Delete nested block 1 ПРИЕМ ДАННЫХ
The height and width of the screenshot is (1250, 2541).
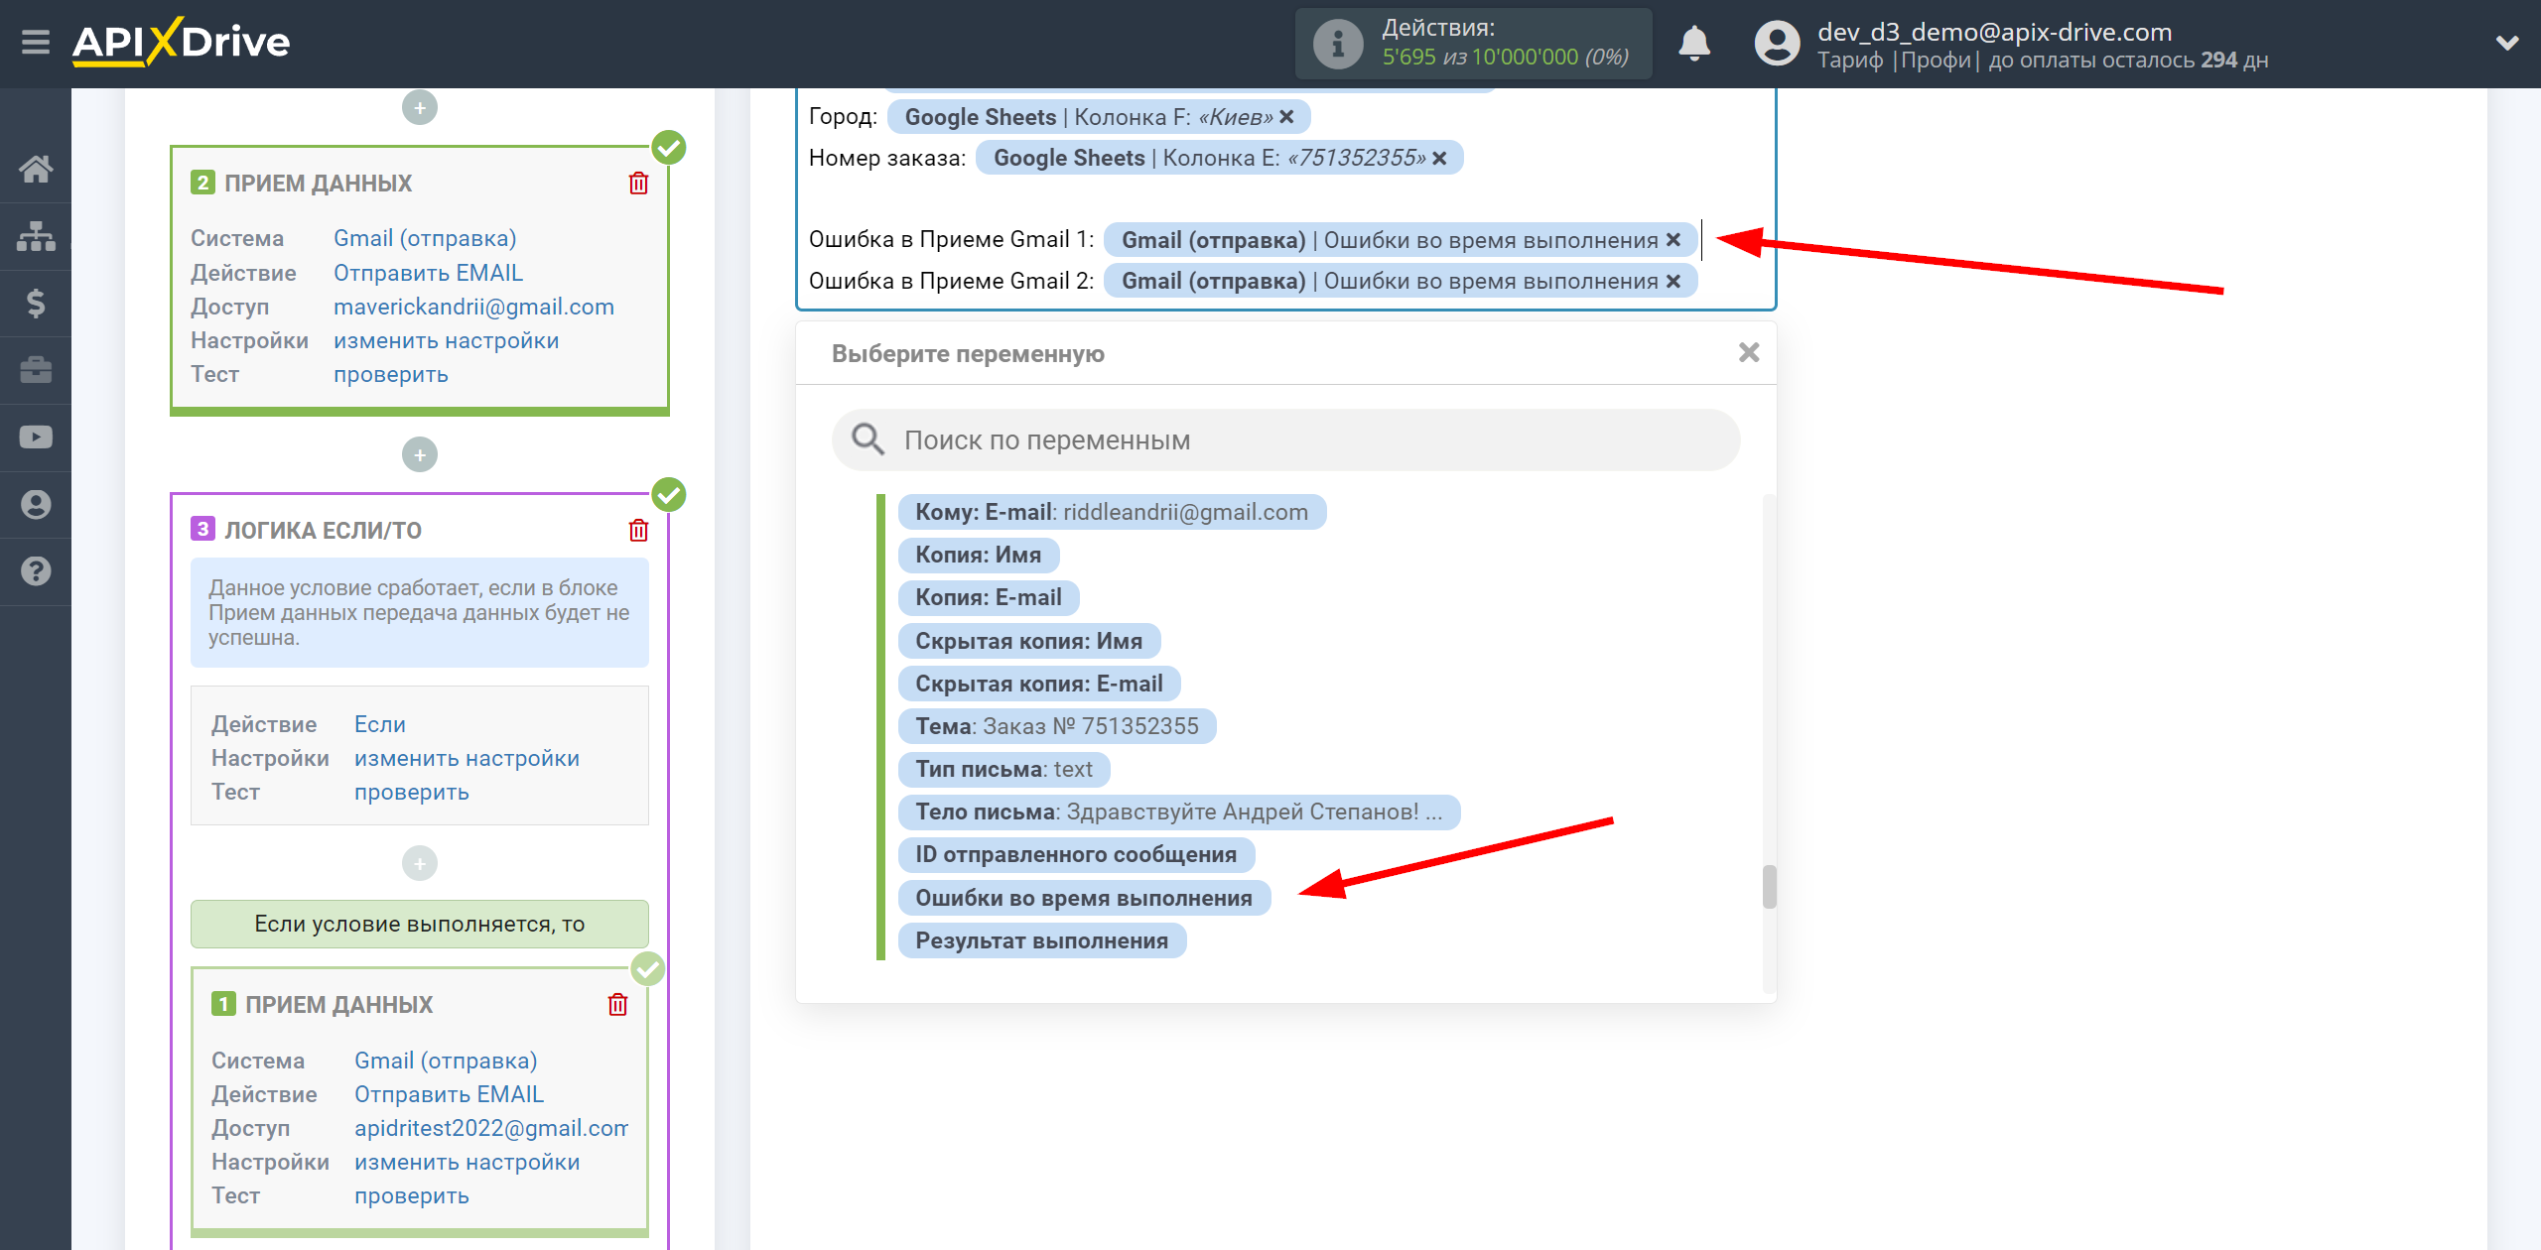click(x=617, y=1004)
